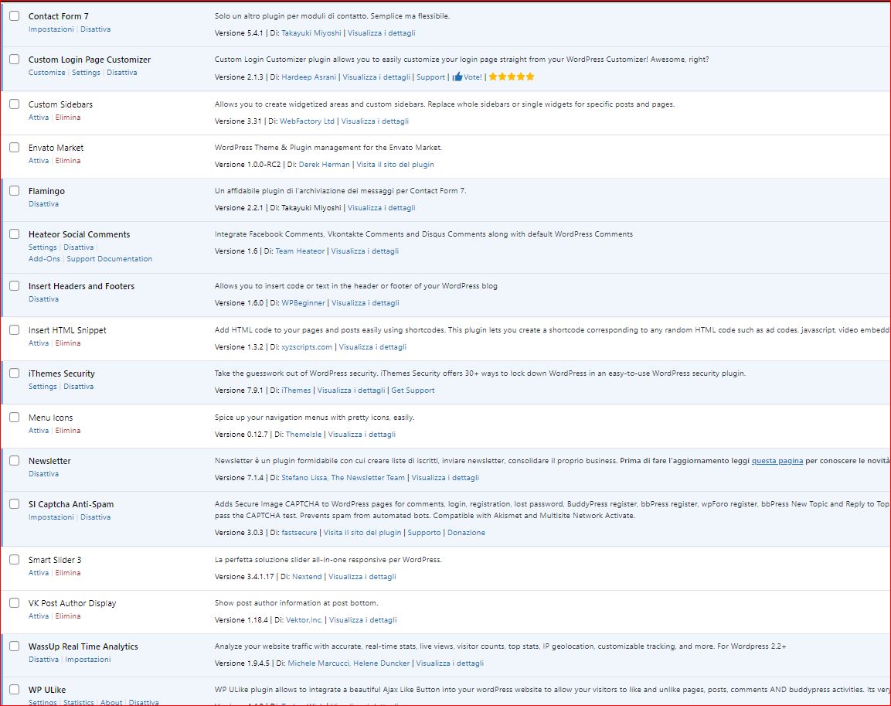891x706 pixels.
Task: Open Visita il sito del plugin for Envato Market
Action: [x=395, y=164]
